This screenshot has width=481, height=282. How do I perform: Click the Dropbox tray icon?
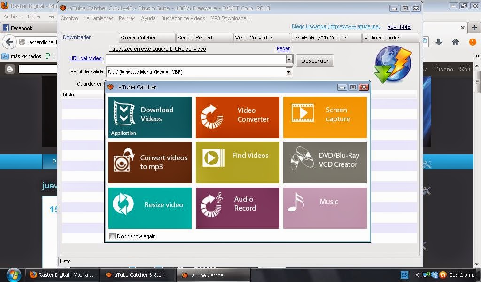point(434,275)
